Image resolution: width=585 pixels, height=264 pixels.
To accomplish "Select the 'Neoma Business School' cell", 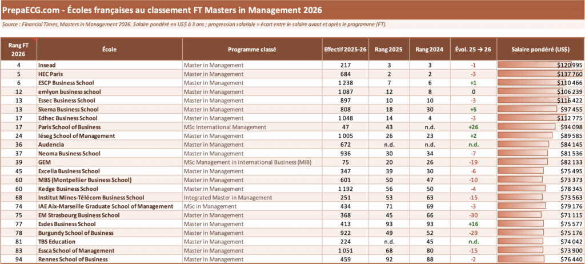I will [109, 153].
